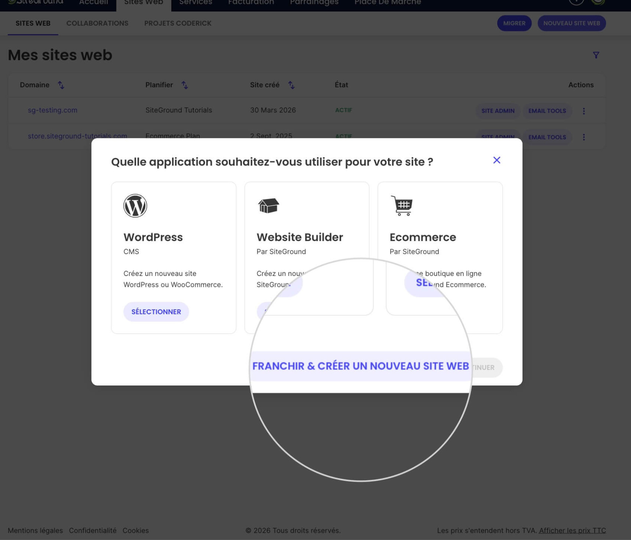The image size is (631, 540).
Task: Click the 30 Mars 2026 date cell
Action: pos(273,110)
